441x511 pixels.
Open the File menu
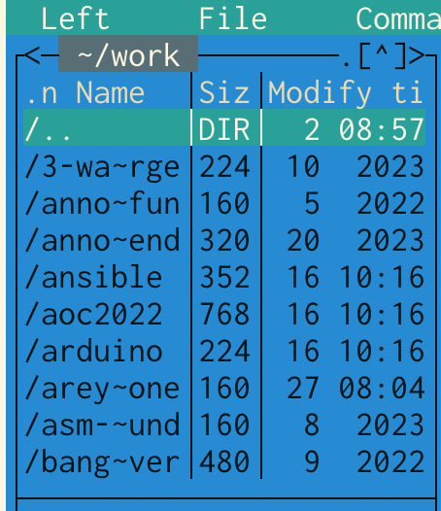[x=233, y=18]
